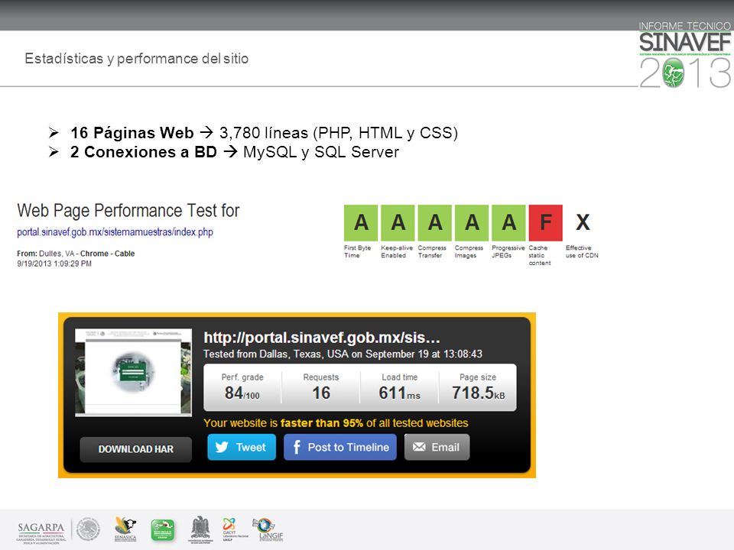
Task: Click the green square logo in footer
Action: [162, 530]
